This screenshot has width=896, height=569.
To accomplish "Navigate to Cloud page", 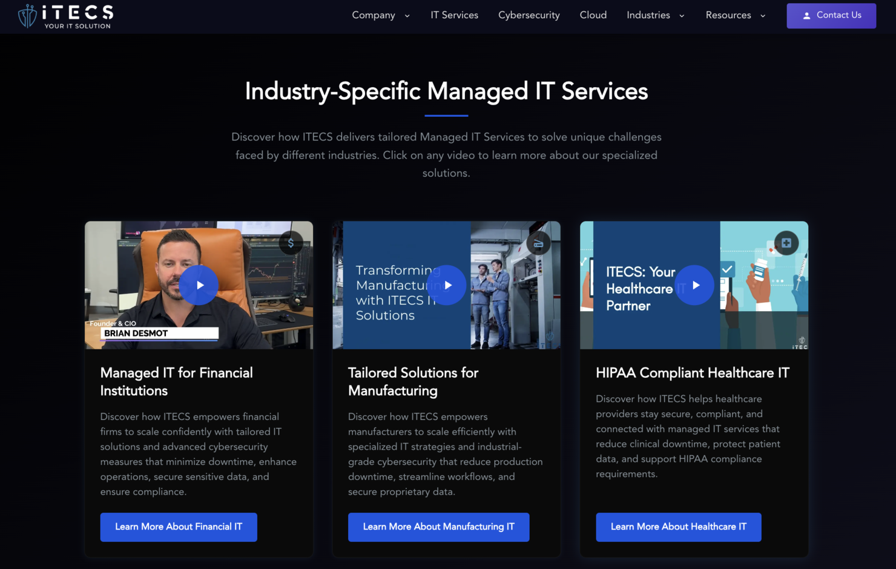I will tap(593, 15).
